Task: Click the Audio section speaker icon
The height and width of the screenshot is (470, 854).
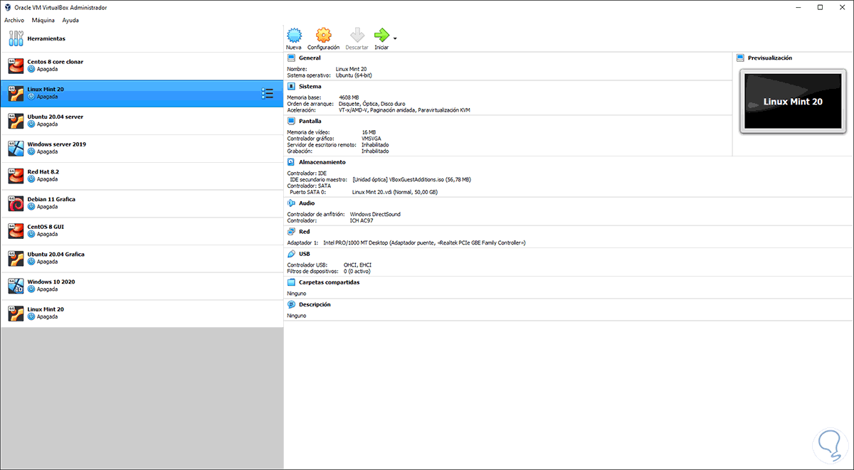Action: click(291, 203)
